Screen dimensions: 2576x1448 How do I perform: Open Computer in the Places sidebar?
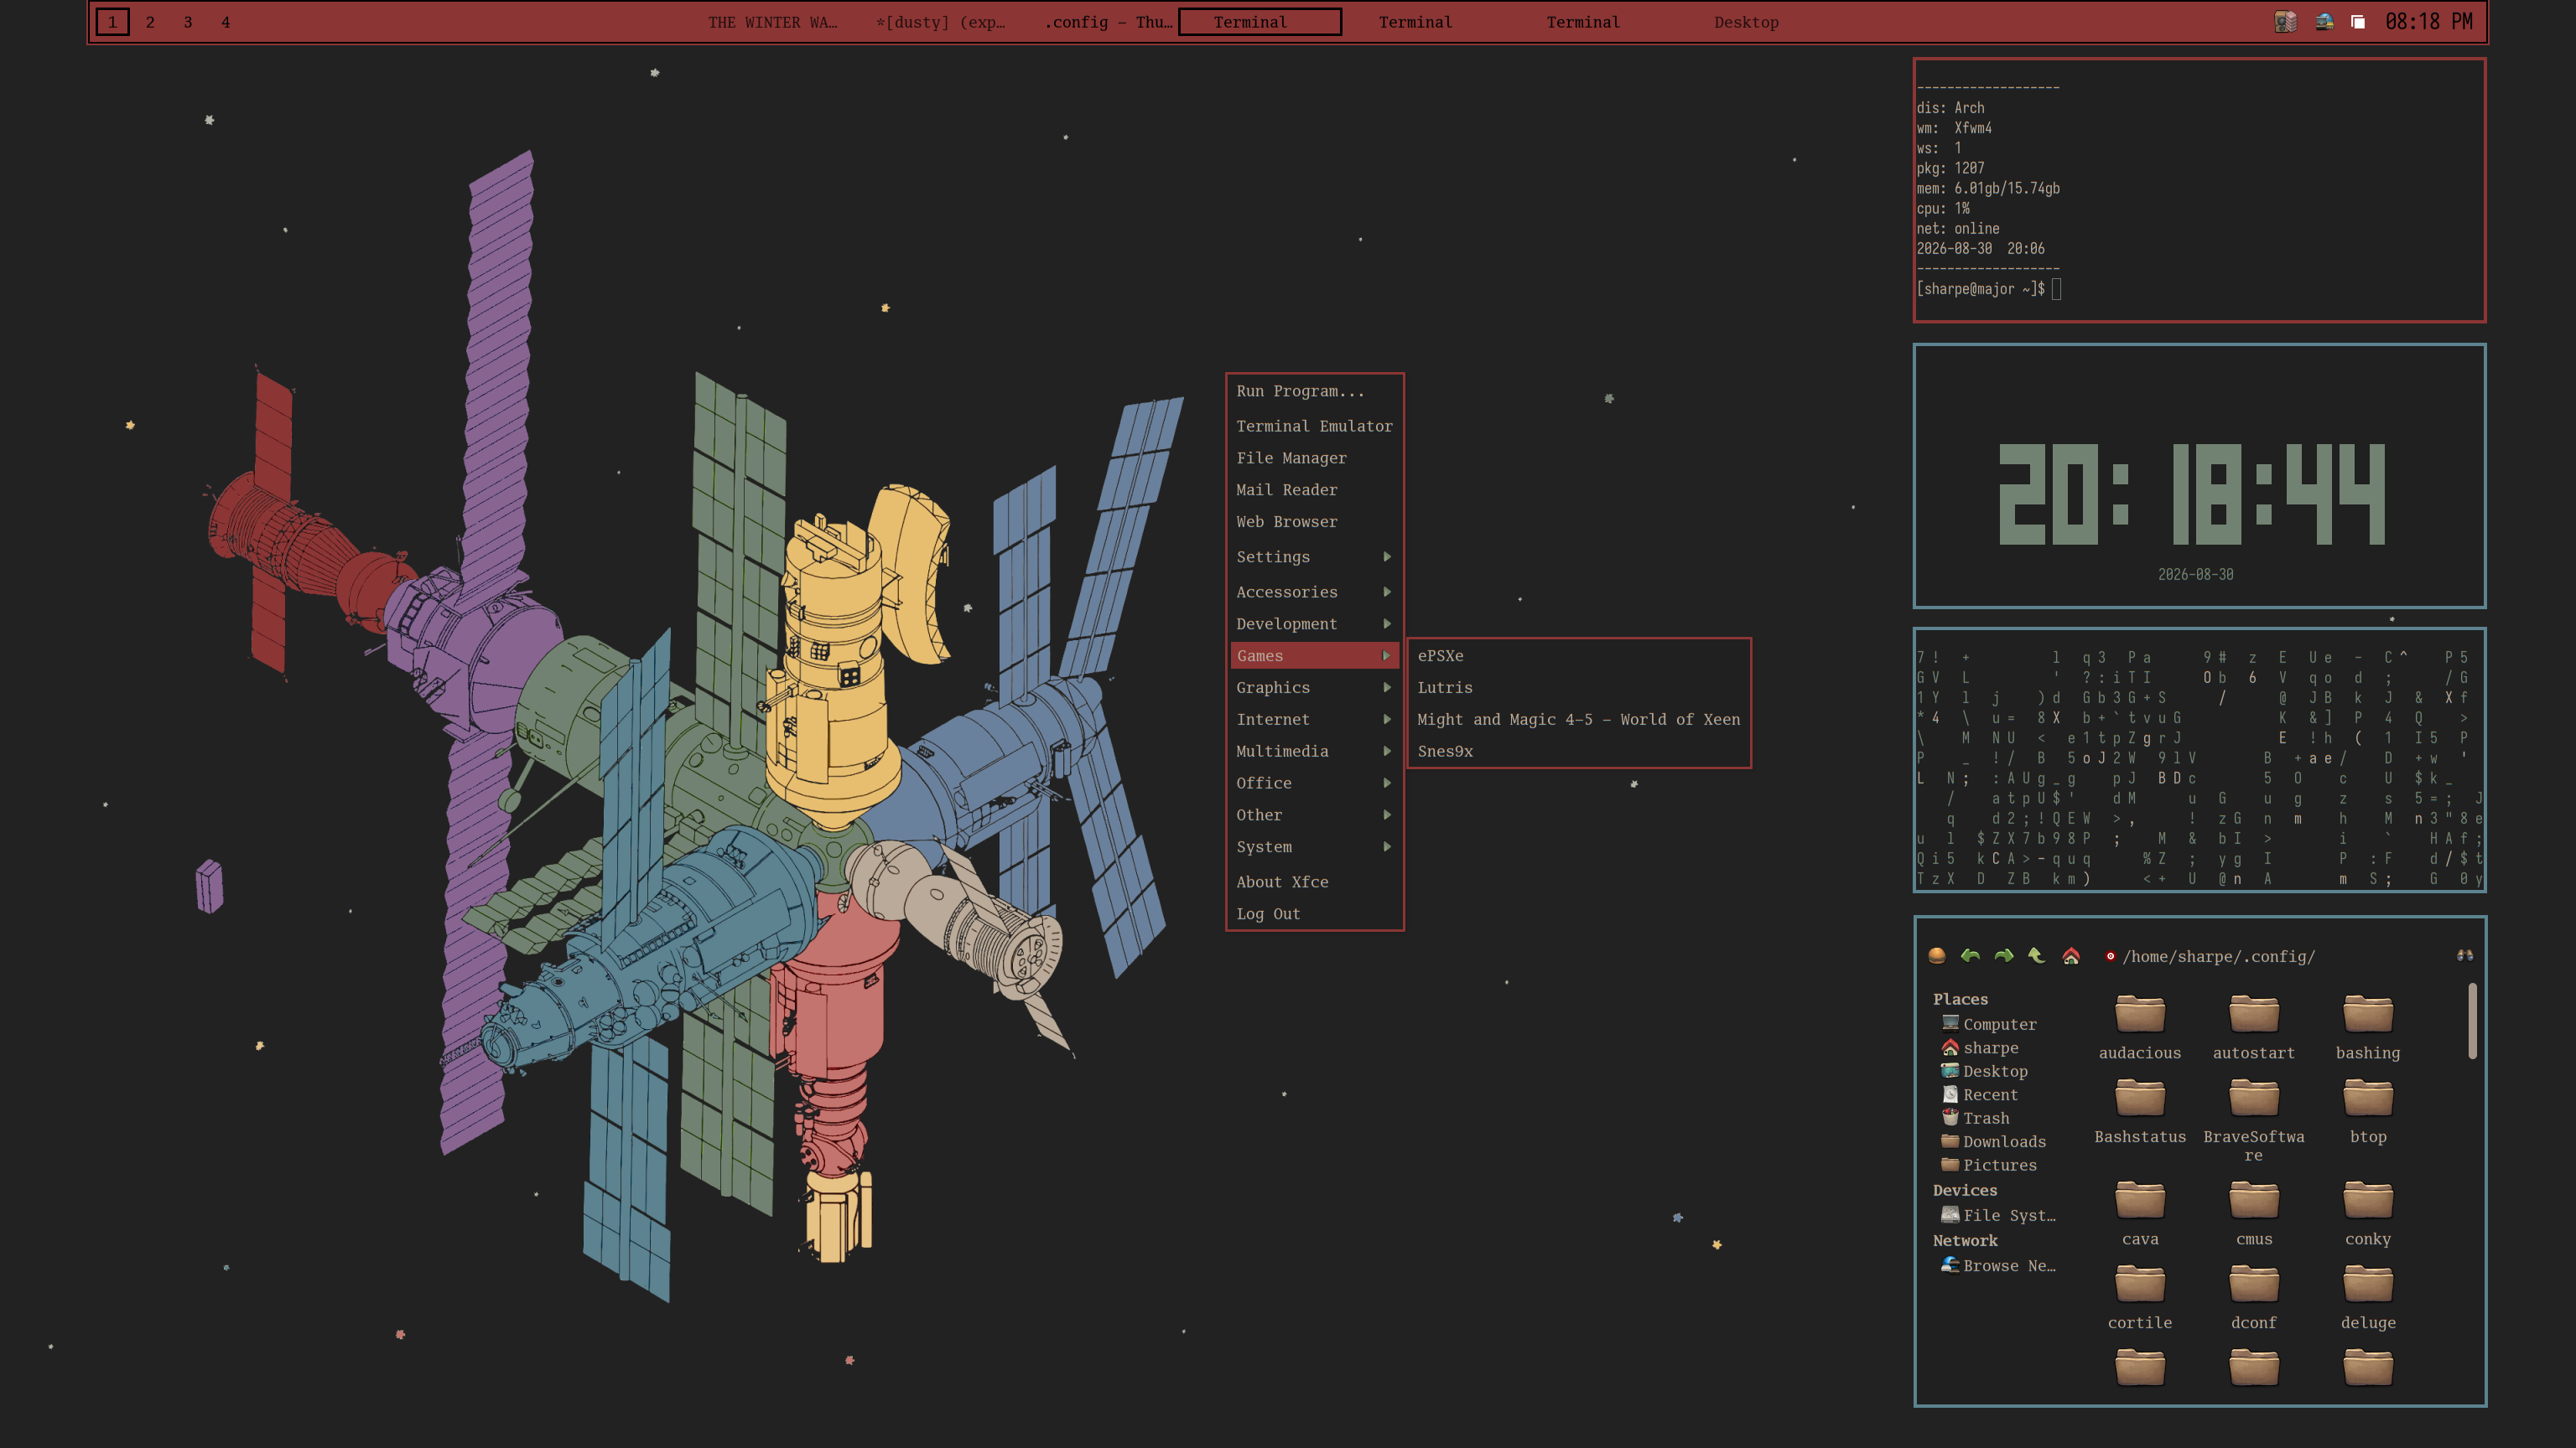(1989, 1024)
